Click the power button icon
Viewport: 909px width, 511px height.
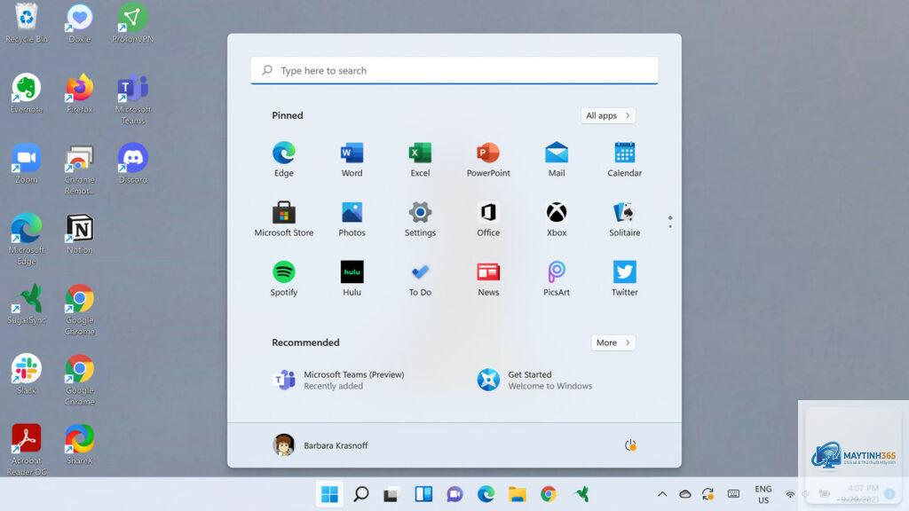tap(630, 445)
